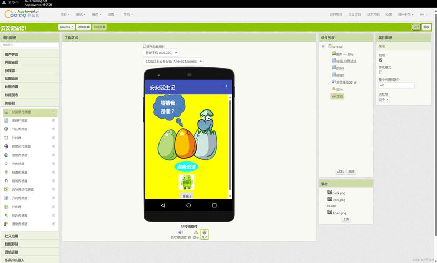This screenshot has height=263, width=437.
Task: Select the clock timer component icon
Action: coord(6,138)
